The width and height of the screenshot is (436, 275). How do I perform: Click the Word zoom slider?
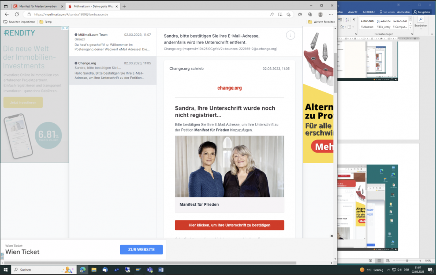(x=407, y=261)
